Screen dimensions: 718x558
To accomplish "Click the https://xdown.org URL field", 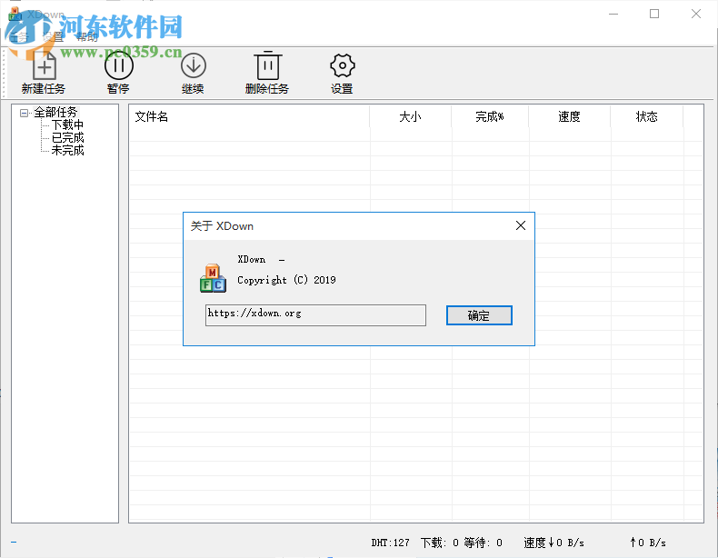I will coord(315,315).
